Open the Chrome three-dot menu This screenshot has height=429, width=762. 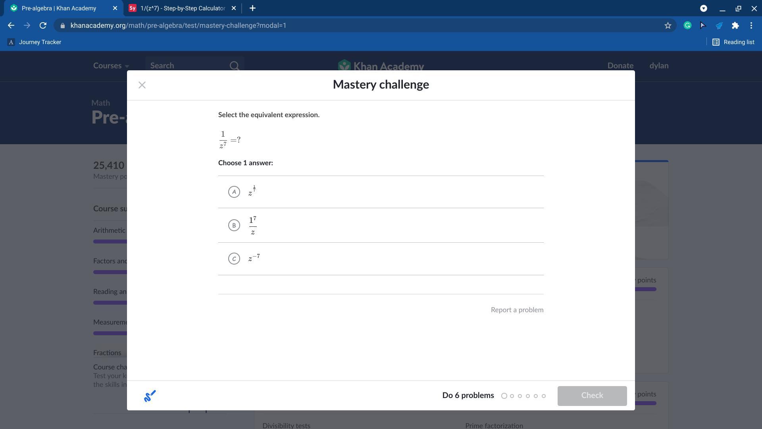pyautogui.click(x=751, y=25)
